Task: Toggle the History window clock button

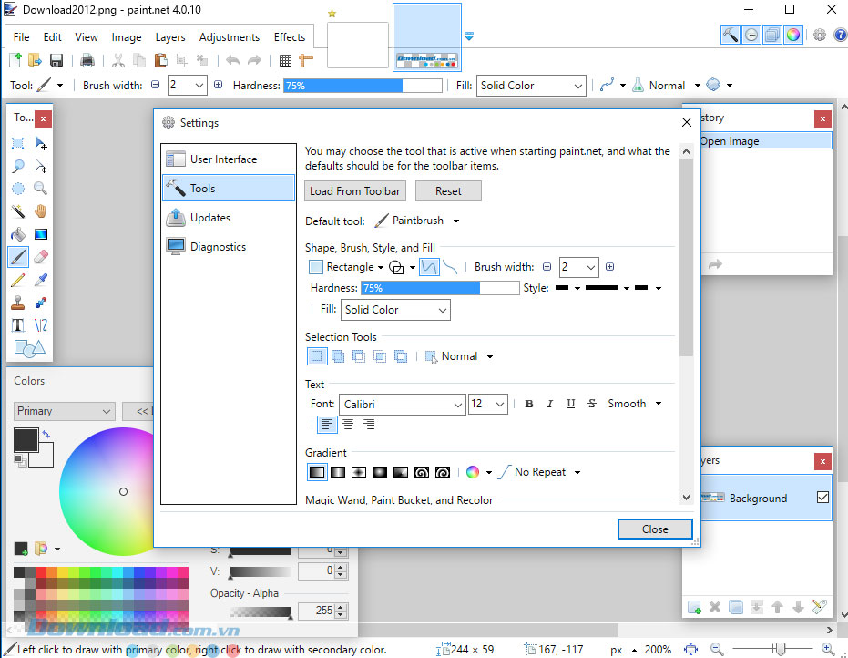Action: pos(751,36)
